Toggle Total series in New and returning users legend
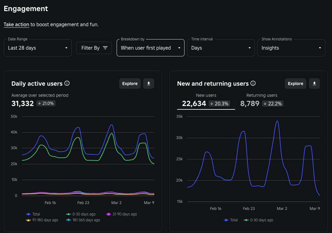The width and height of the screenshot is (332, 233). click(231, 220)
